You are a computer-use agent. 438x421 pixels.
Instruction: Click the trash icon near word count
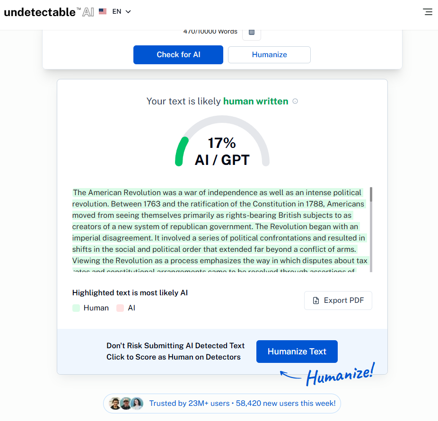(252, 32)
